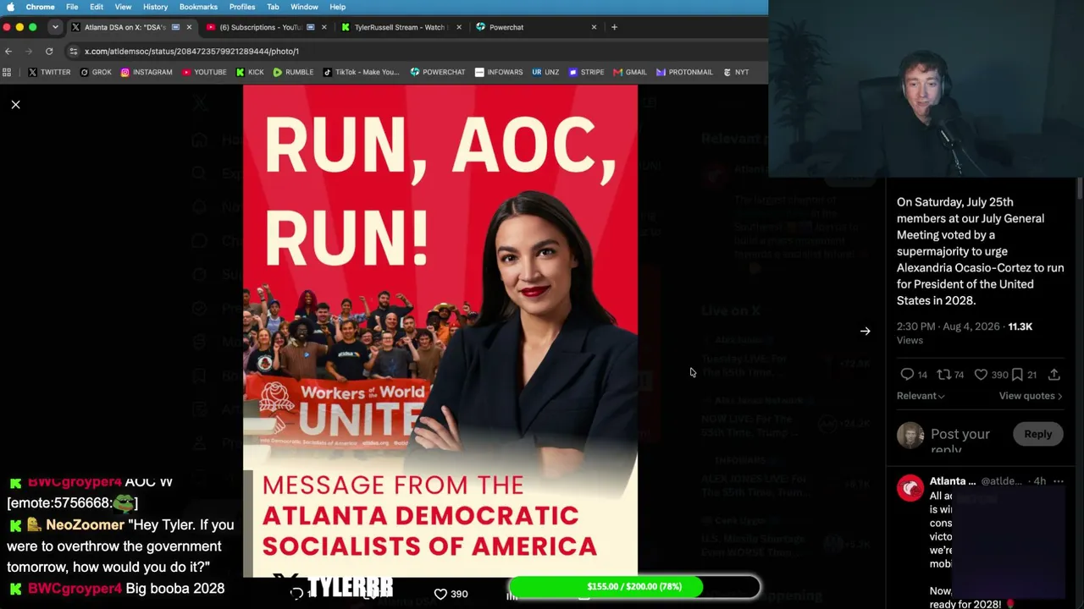
Task: Open the Profiles menu
Action: (242, 7)
